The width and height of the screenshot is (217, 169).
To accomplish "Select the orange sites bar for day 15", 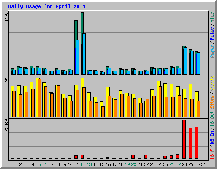I will (x=103, y=112).
